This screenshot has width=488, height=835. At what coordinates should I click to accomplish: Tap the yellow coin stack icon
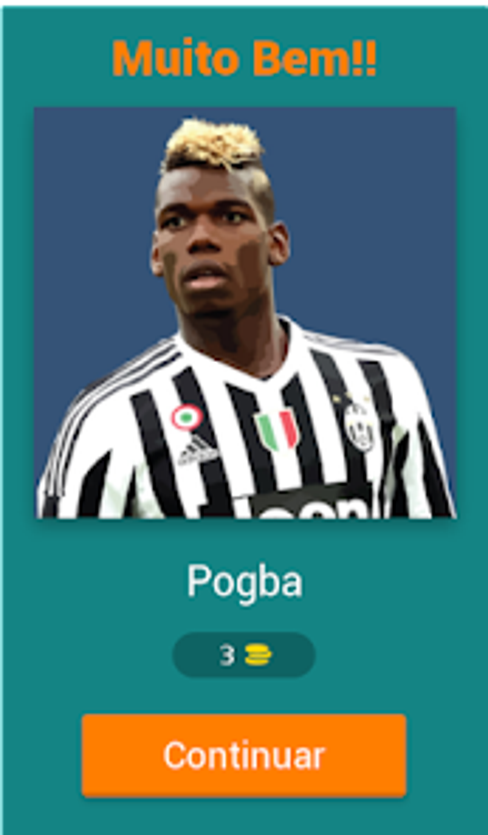click(258, 655)
